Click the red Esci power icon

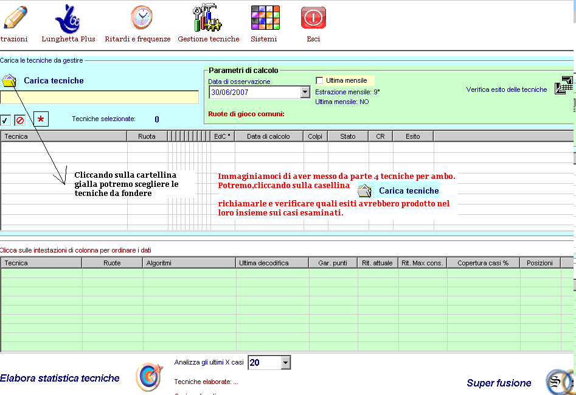pyautogui.click(x=313, y=18)
